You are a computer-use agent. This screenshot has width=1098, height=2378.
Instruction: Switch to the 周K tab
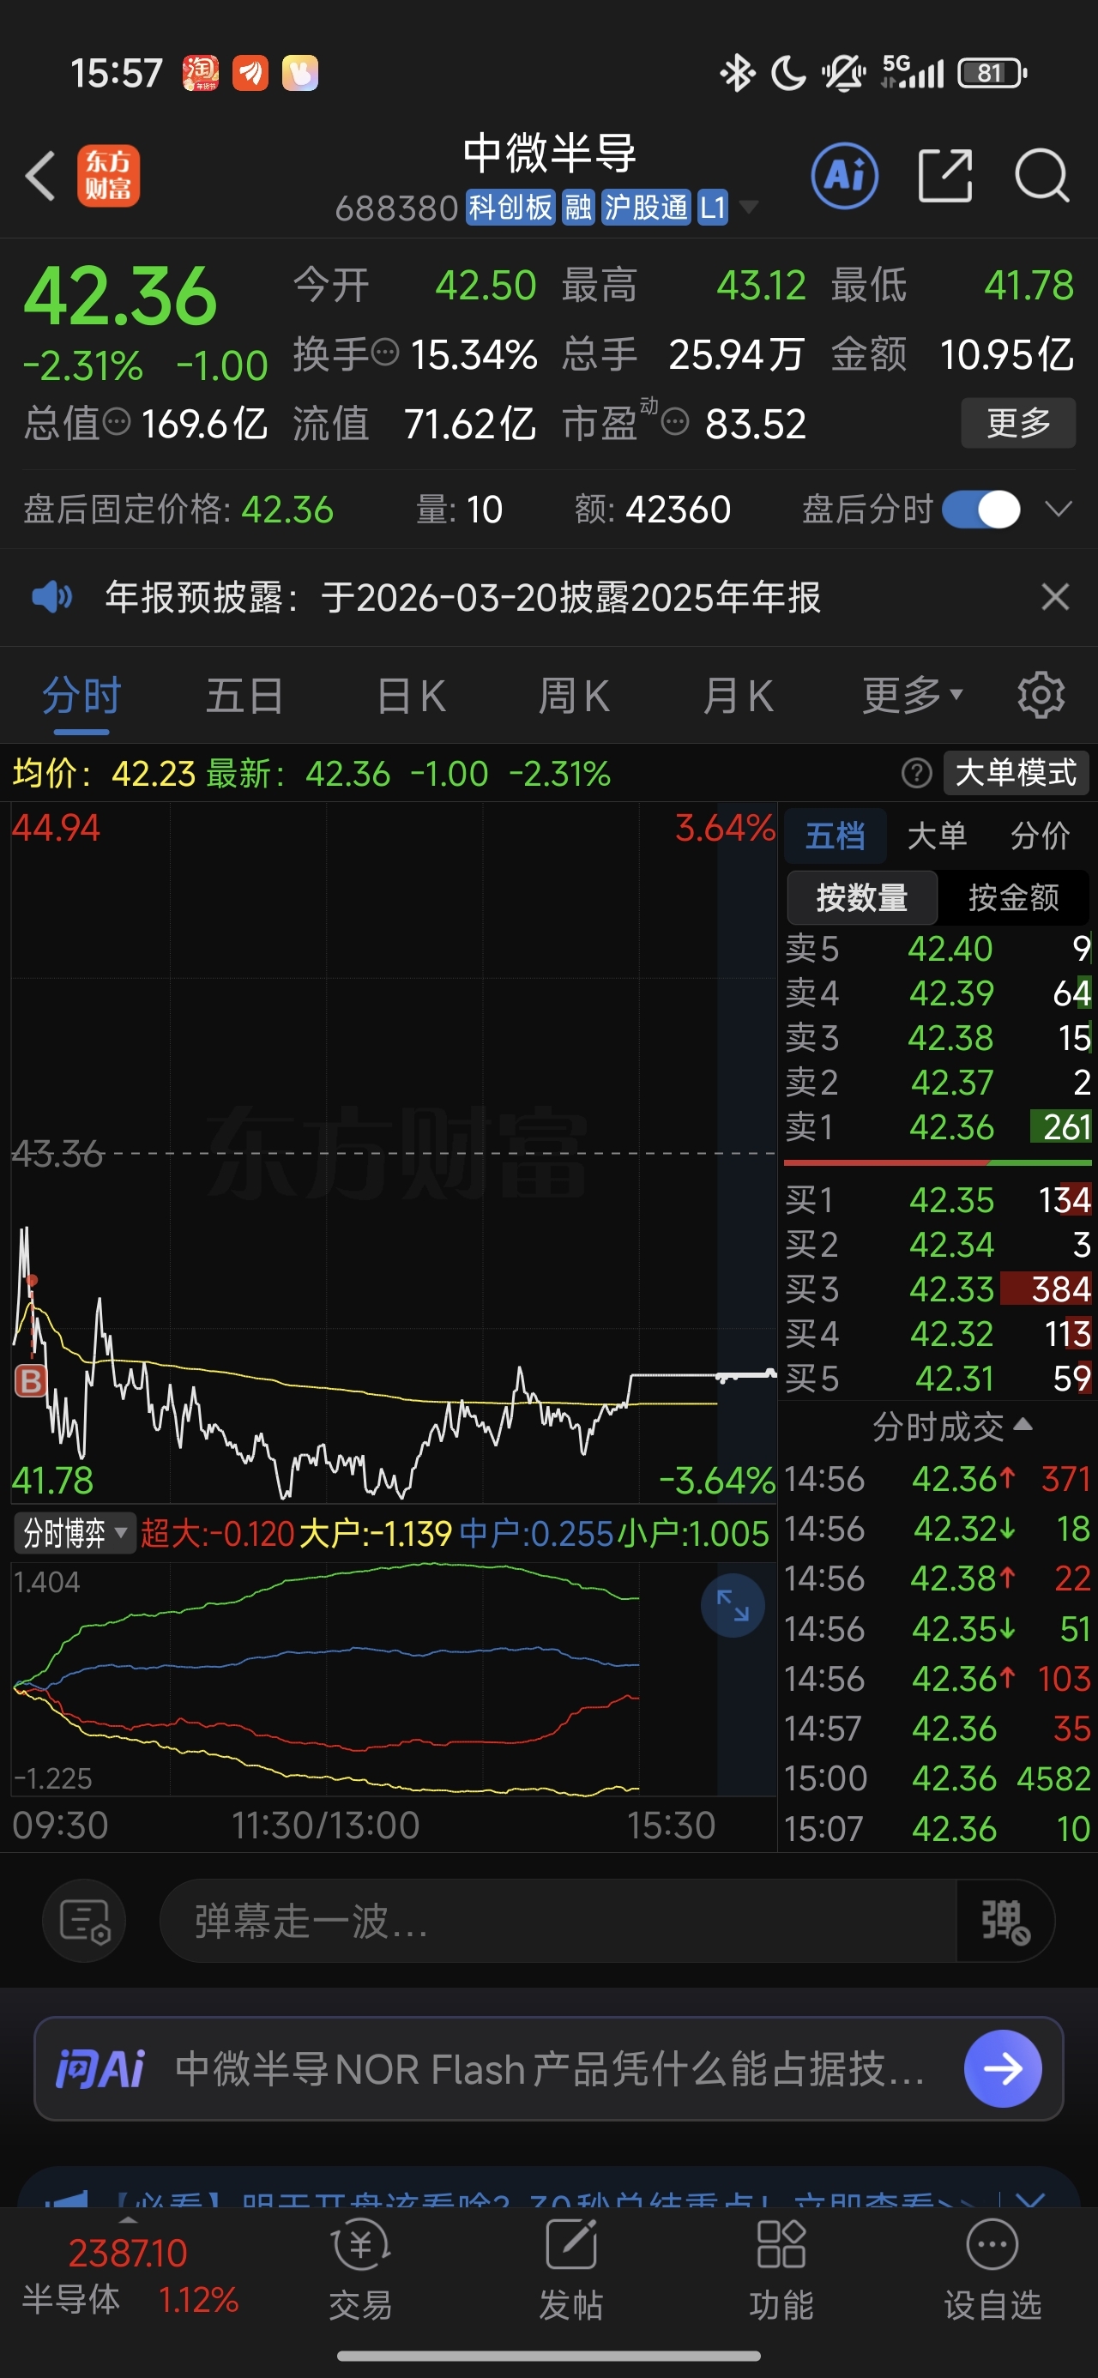[574, 695]
